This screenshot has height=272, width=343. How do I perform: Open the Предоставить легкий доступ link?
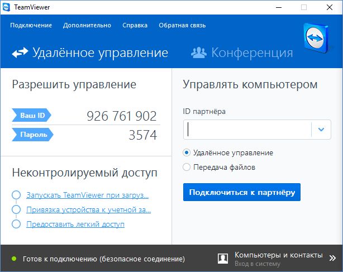tap(75, 225)
